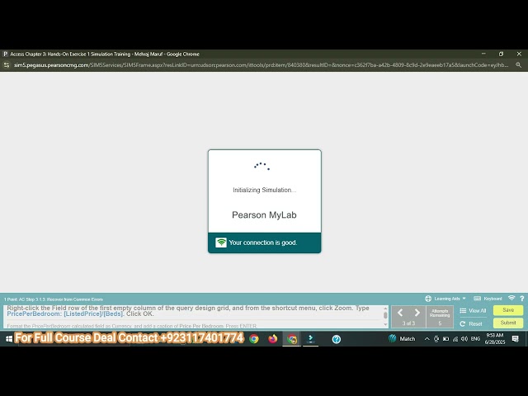Open the Learning Aids dropdown
The image size is (528, 396).
pyautogui.click(x=445, y=299)
